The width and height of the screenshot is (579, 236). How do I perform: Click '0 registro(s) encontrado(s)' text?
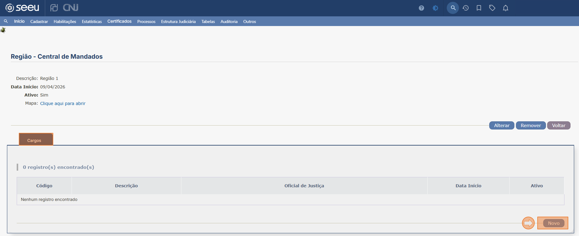pos(58,167)
